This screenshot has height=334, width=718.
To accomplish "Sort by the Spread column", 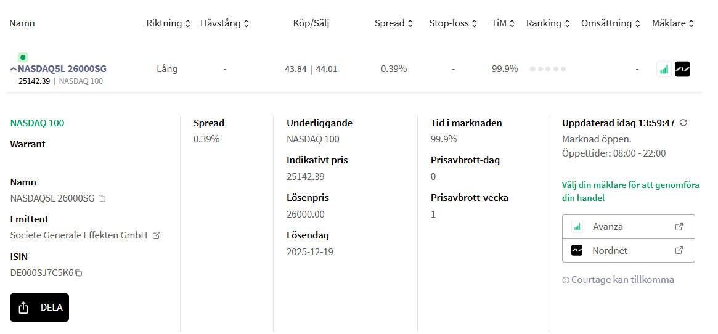I will pos(393,23).
